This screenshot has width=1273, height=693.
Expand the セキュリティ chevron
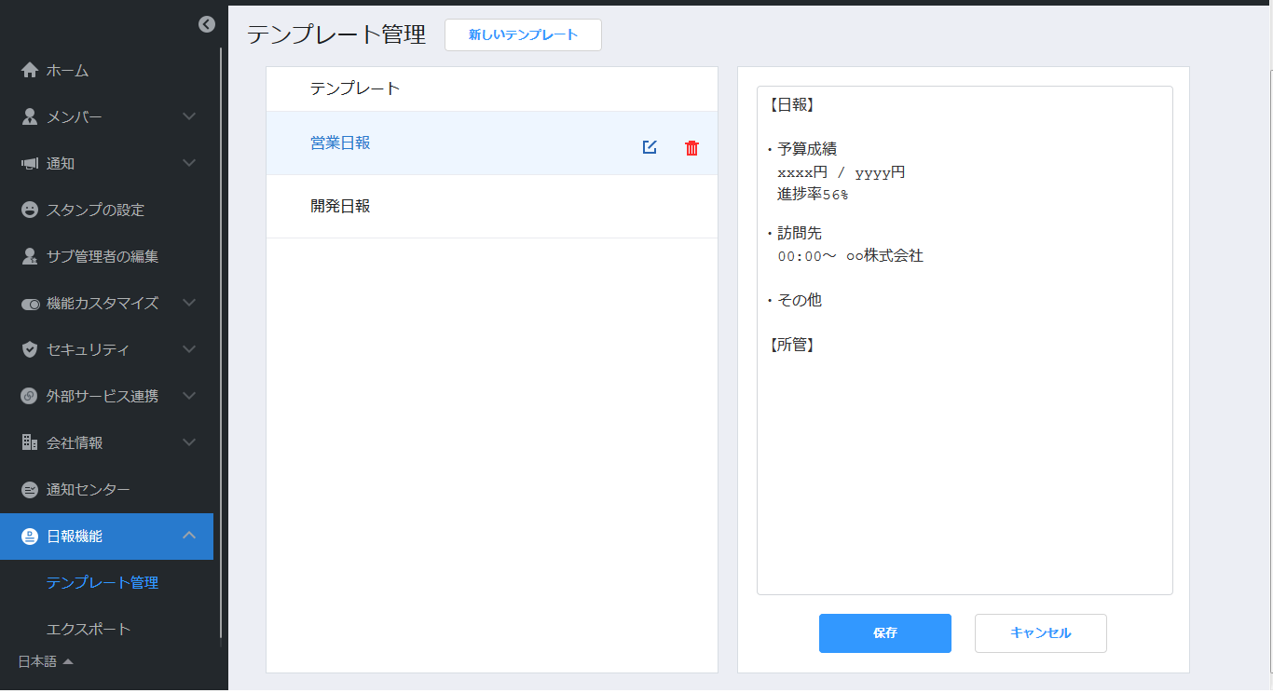click(x=189, y=349)
